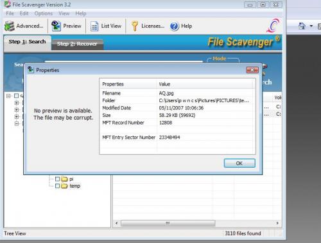Close the Properties dialog

point(252,70)
